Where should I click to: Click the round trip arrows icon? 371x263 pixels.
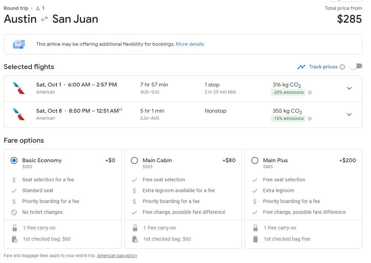click(44, 19)
